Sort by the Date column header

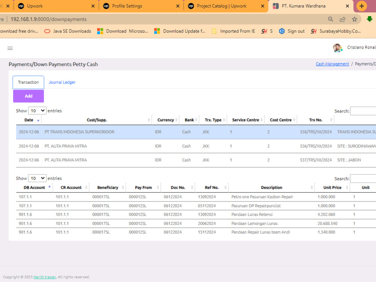29,120
